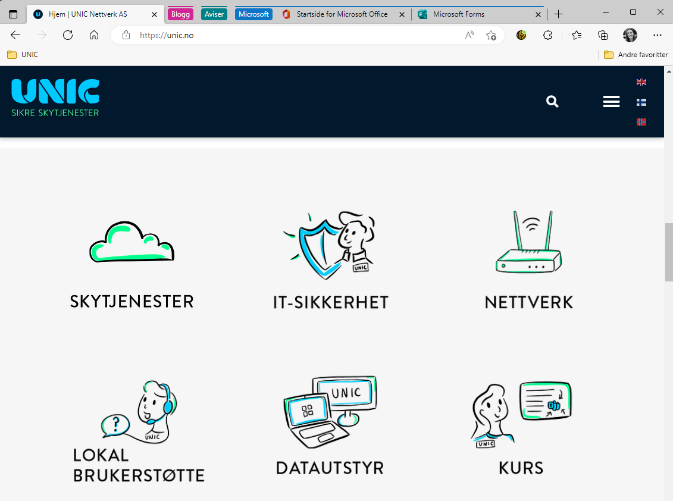Click the Datautstyr laptop icon
Image resolution: width=673 pixels, height=501 pixels.
[330, 411]
